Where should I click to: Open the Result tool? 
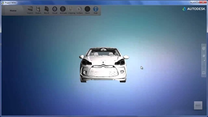point(46,10)
